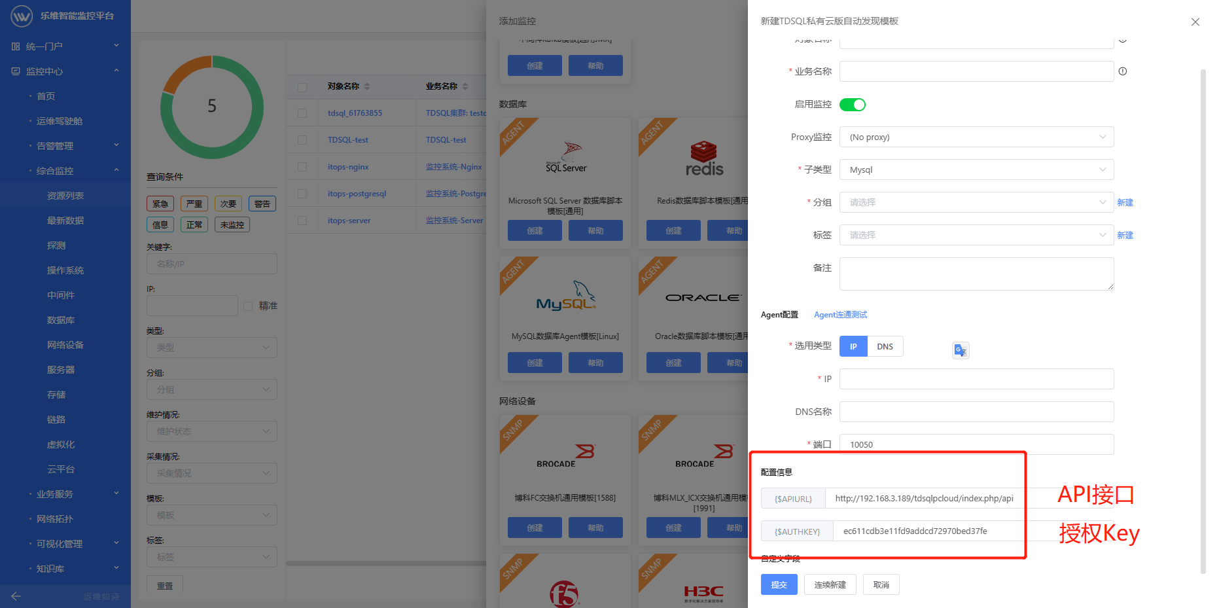Screen dimensions: 1219x608
Task: Click the 取消 button
Action: 881,584
